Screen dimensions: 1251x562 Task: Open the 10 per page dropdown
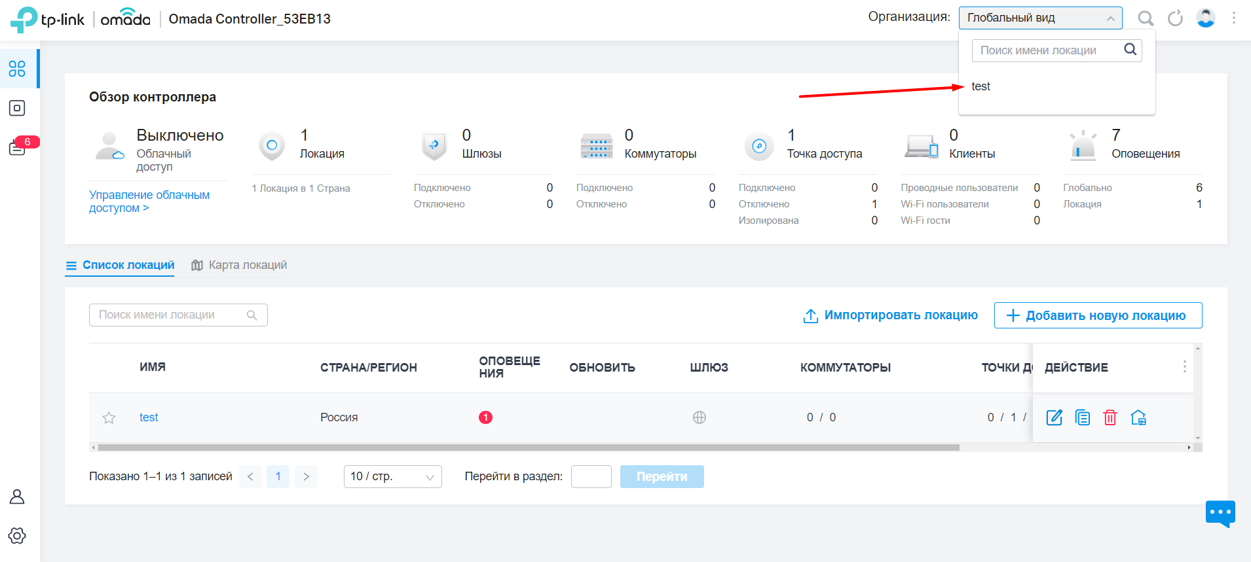(x=392, y=476)
